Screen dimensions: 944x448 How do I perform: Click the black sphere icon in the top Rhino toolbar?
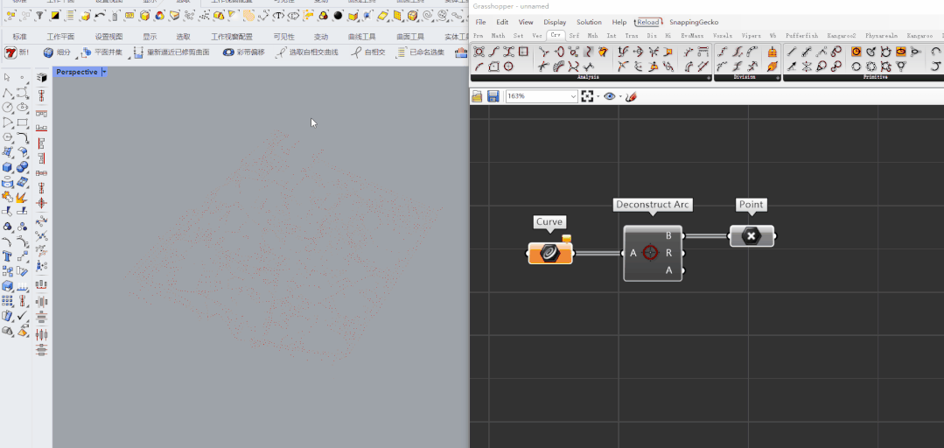coord(338,15)
